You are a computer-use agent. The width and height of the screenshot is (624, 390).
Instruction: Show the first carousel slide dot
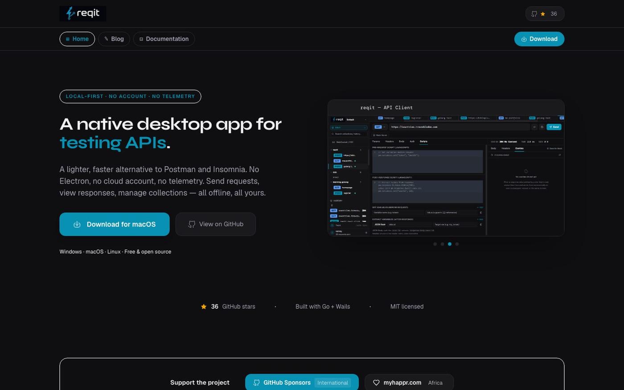[x=435, y=244]
